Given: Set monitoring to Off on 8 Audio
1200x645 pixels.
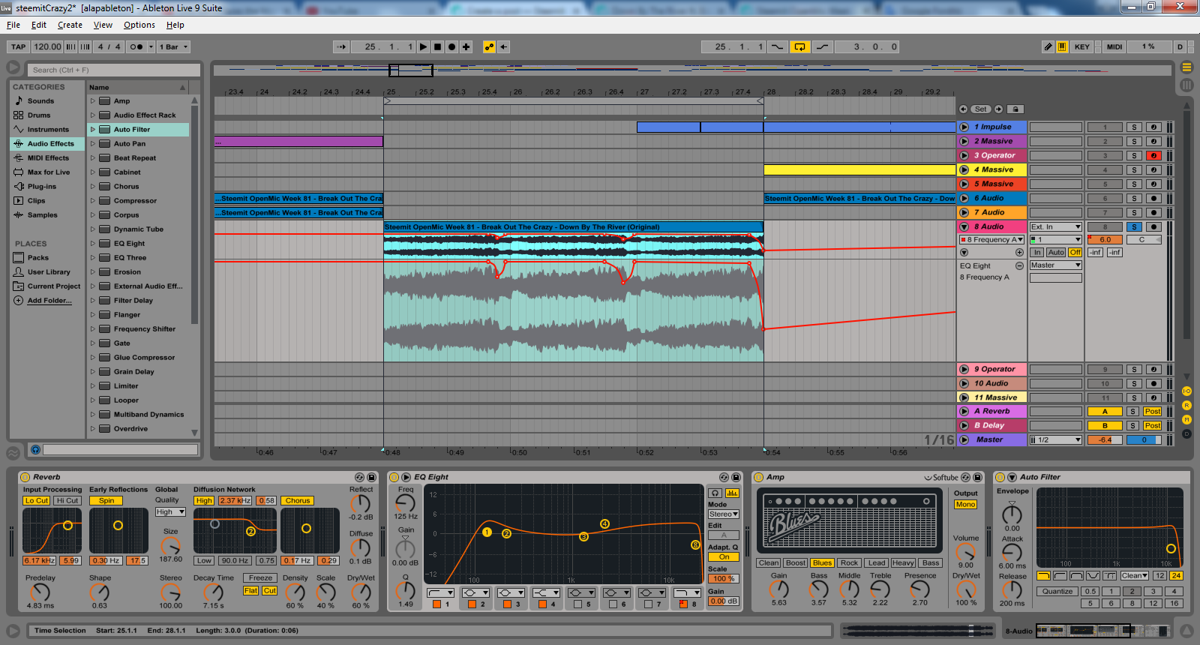Looking at the screenshot, I should point(1075,252).
